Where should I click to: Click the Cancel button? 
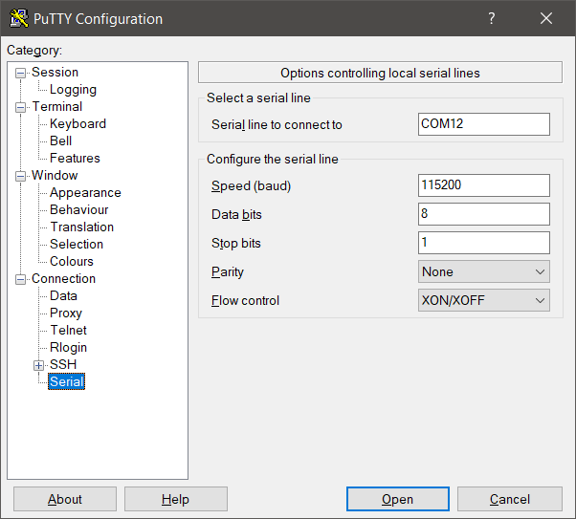(510, 499)
